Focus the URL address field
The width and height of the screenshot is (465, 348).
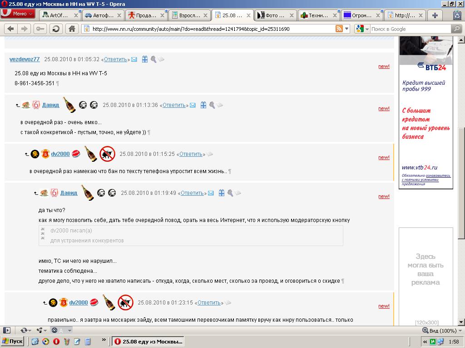pos(212,29)
